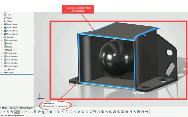
Task: Click the Filter Solid Bodies cube icon
Action: click(51, 112)
